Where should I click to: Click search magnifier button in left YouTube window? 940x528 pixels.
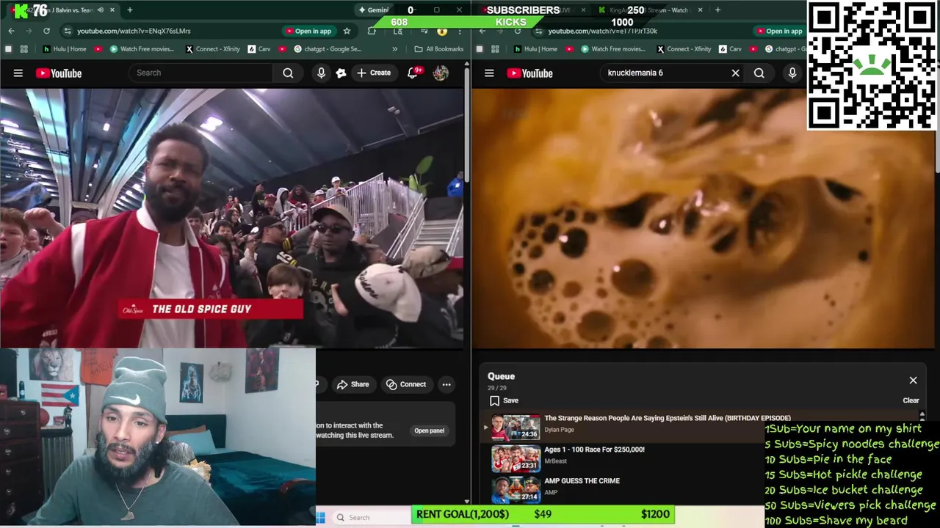pos(288,73)
